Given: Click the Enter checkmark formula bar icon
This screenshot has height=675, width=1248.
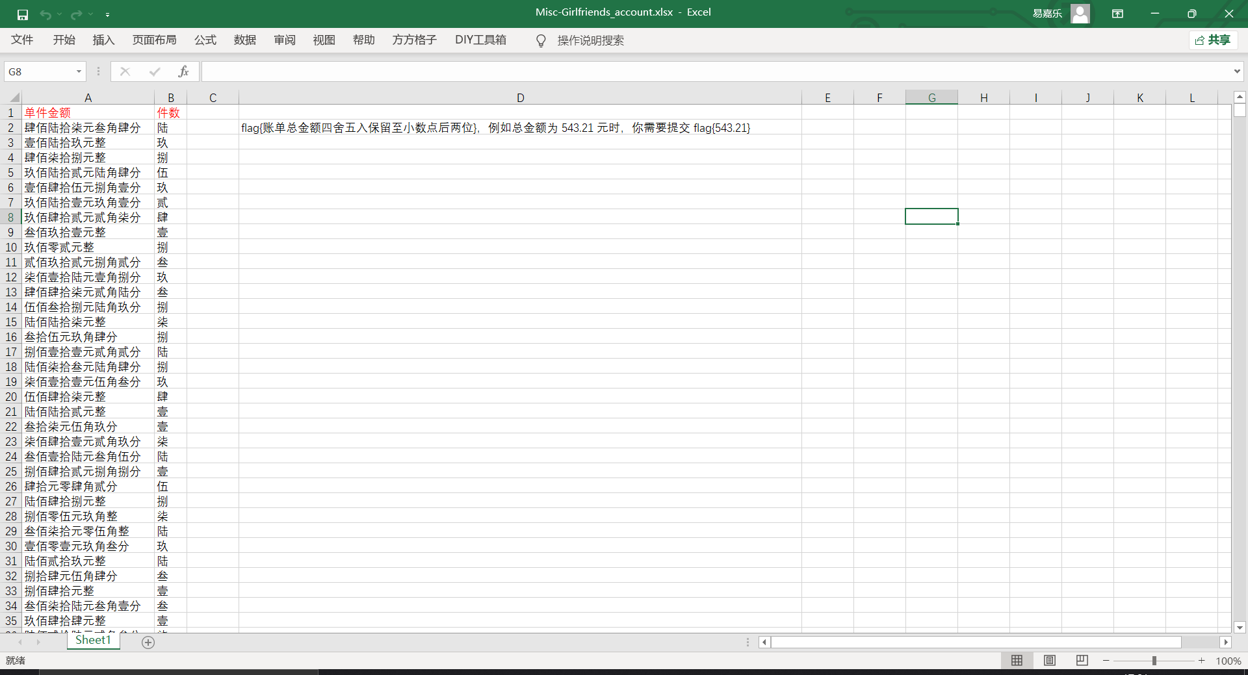Looking at the screenshot, I should coord(154,71).
